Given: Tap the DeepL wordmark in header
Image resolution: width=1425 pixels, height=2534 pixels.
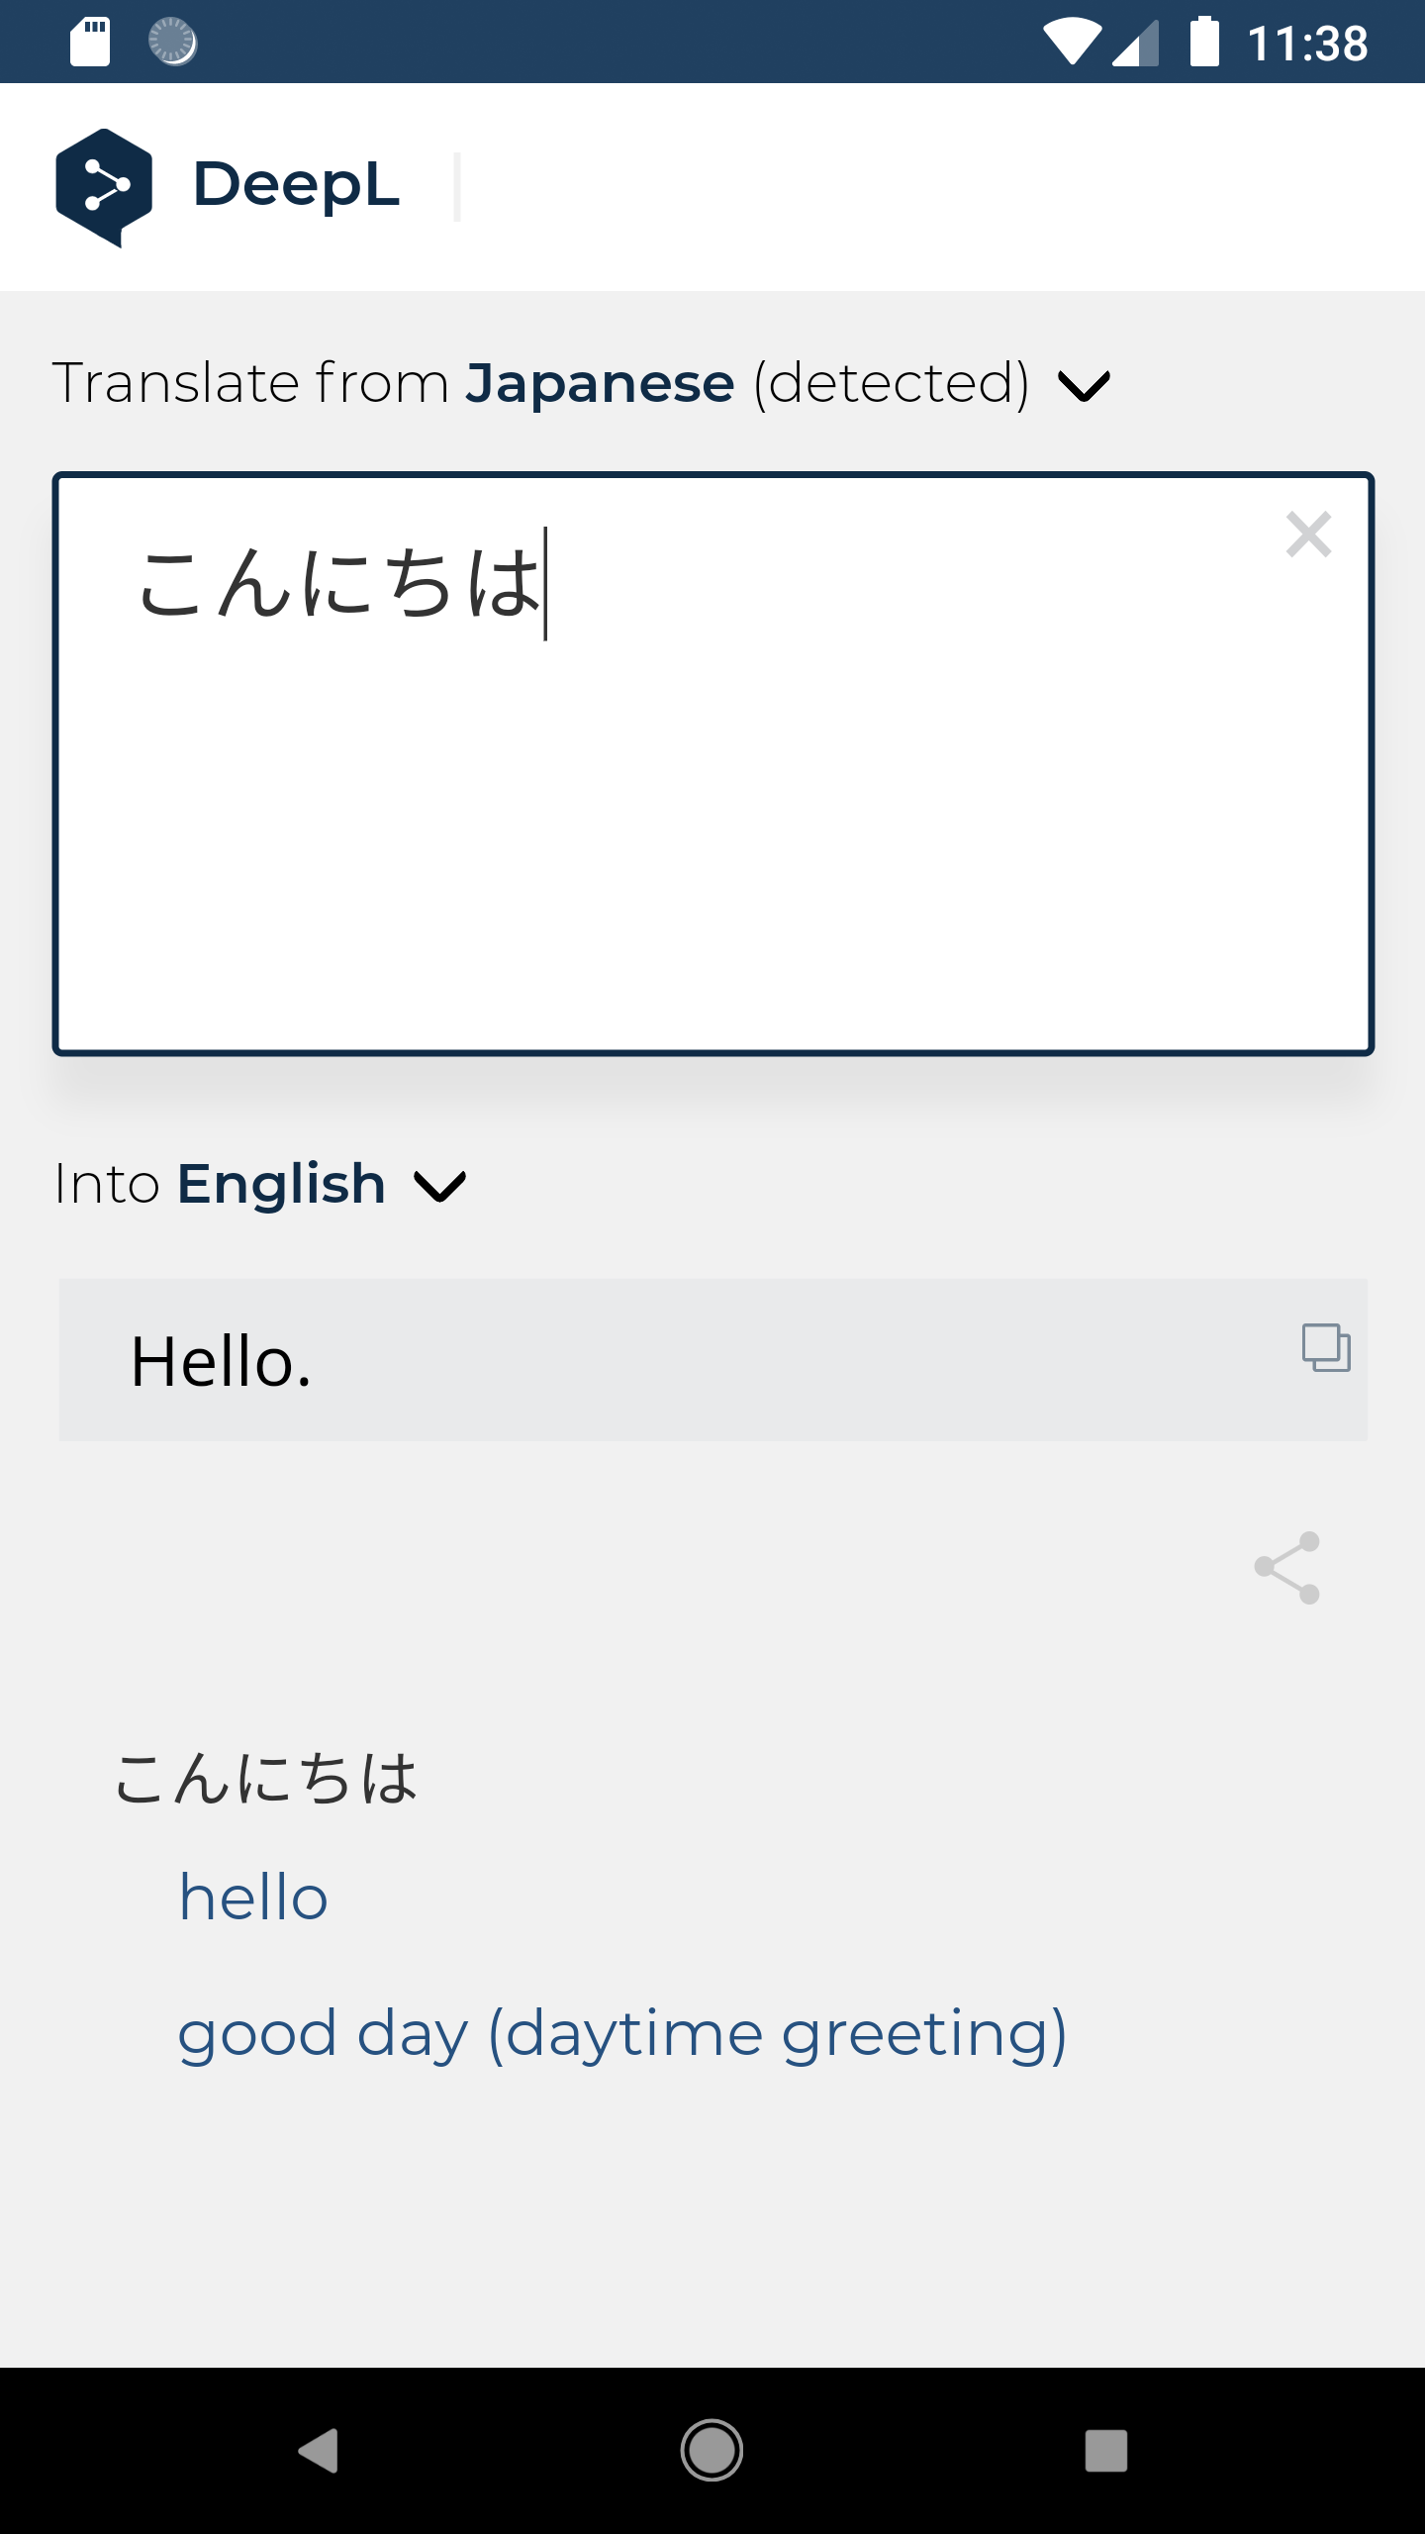Looking at the screenshot, I should coord(296,185).
